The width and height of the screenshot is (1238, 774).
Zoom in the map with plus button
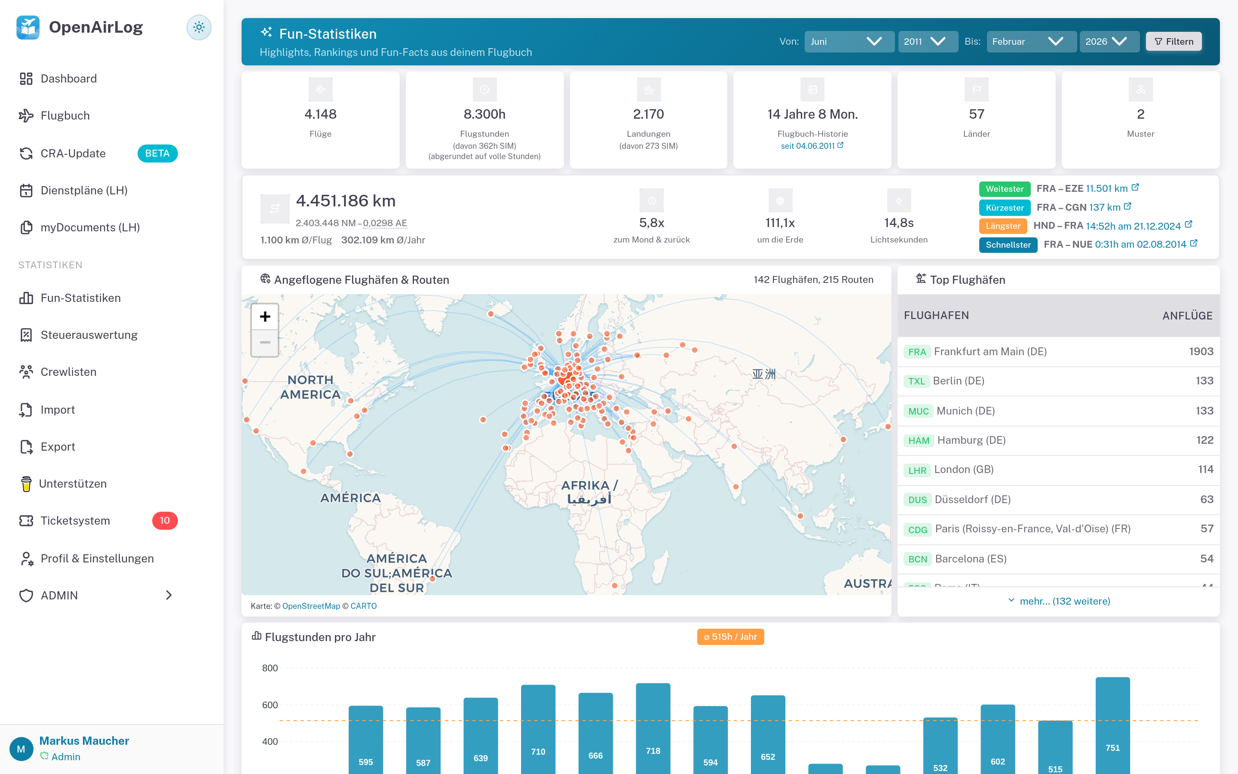(x=265, y=316)
